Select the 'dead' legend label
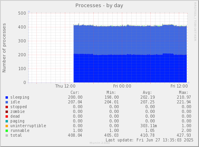Image resolution: width=199 pixels, height=147 pixels. (15, 116)
